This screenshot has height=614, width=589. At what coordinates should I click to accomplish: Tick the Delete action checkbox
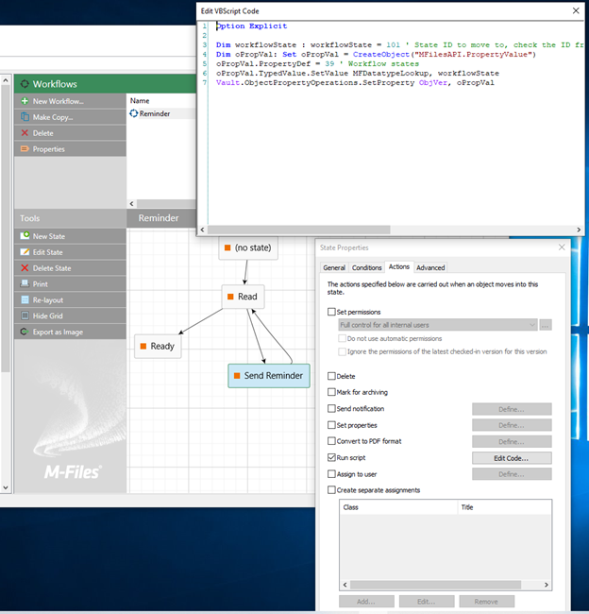pos(331,376)
